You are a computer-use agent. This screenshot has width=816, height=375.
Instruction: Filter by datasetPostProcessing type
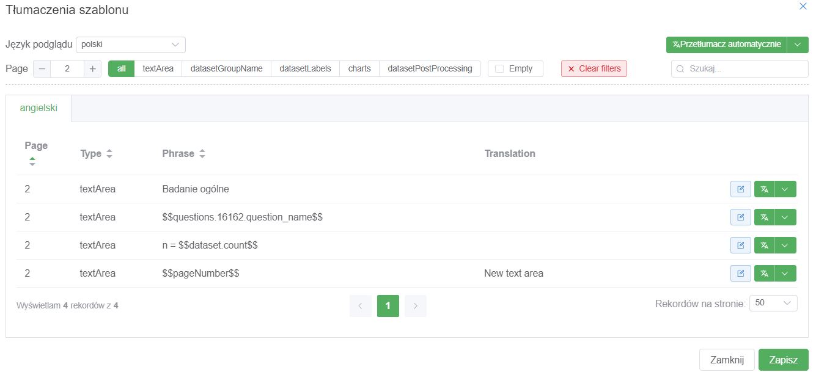pyautogui.click(x=430, y=68)
